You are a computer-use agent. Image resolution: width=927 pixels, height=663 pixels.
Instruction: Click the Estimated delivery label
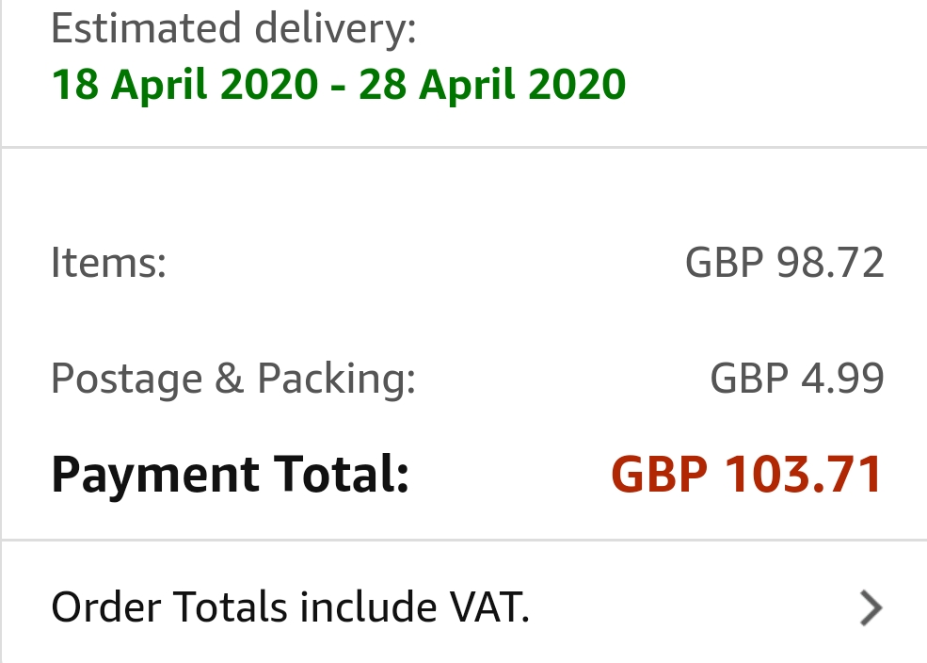(233, 29)
